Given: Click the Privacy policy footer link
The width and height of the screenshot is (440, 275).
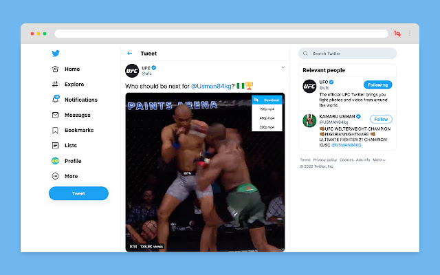Looking at the screenshot, I should 325,160.
